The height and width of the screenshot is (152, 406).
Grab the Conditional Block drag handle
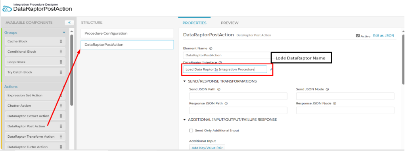point(61,52)
